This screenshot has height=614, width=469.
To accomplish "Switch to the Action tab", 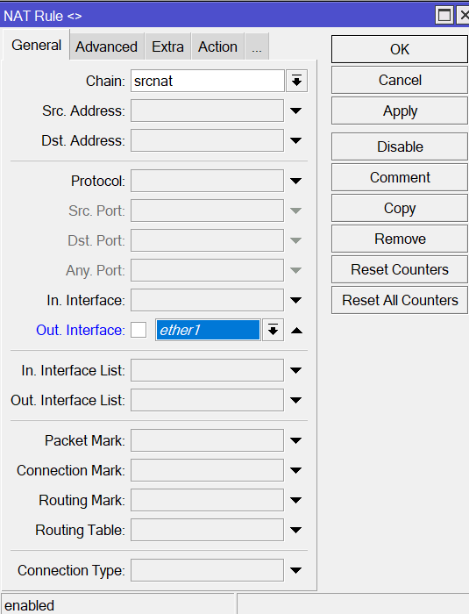I will click(x=217, y=46).
